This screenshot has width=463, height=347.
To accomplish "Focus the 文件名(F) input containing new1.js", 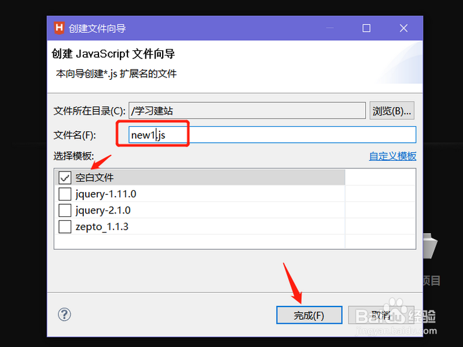I will click(x=272, y=135).
